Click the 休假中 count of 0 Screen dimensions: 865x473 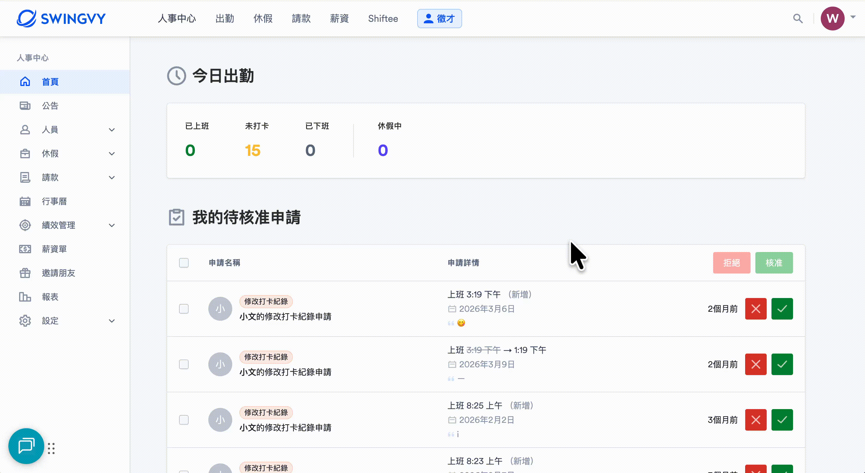tap(383, 150)
